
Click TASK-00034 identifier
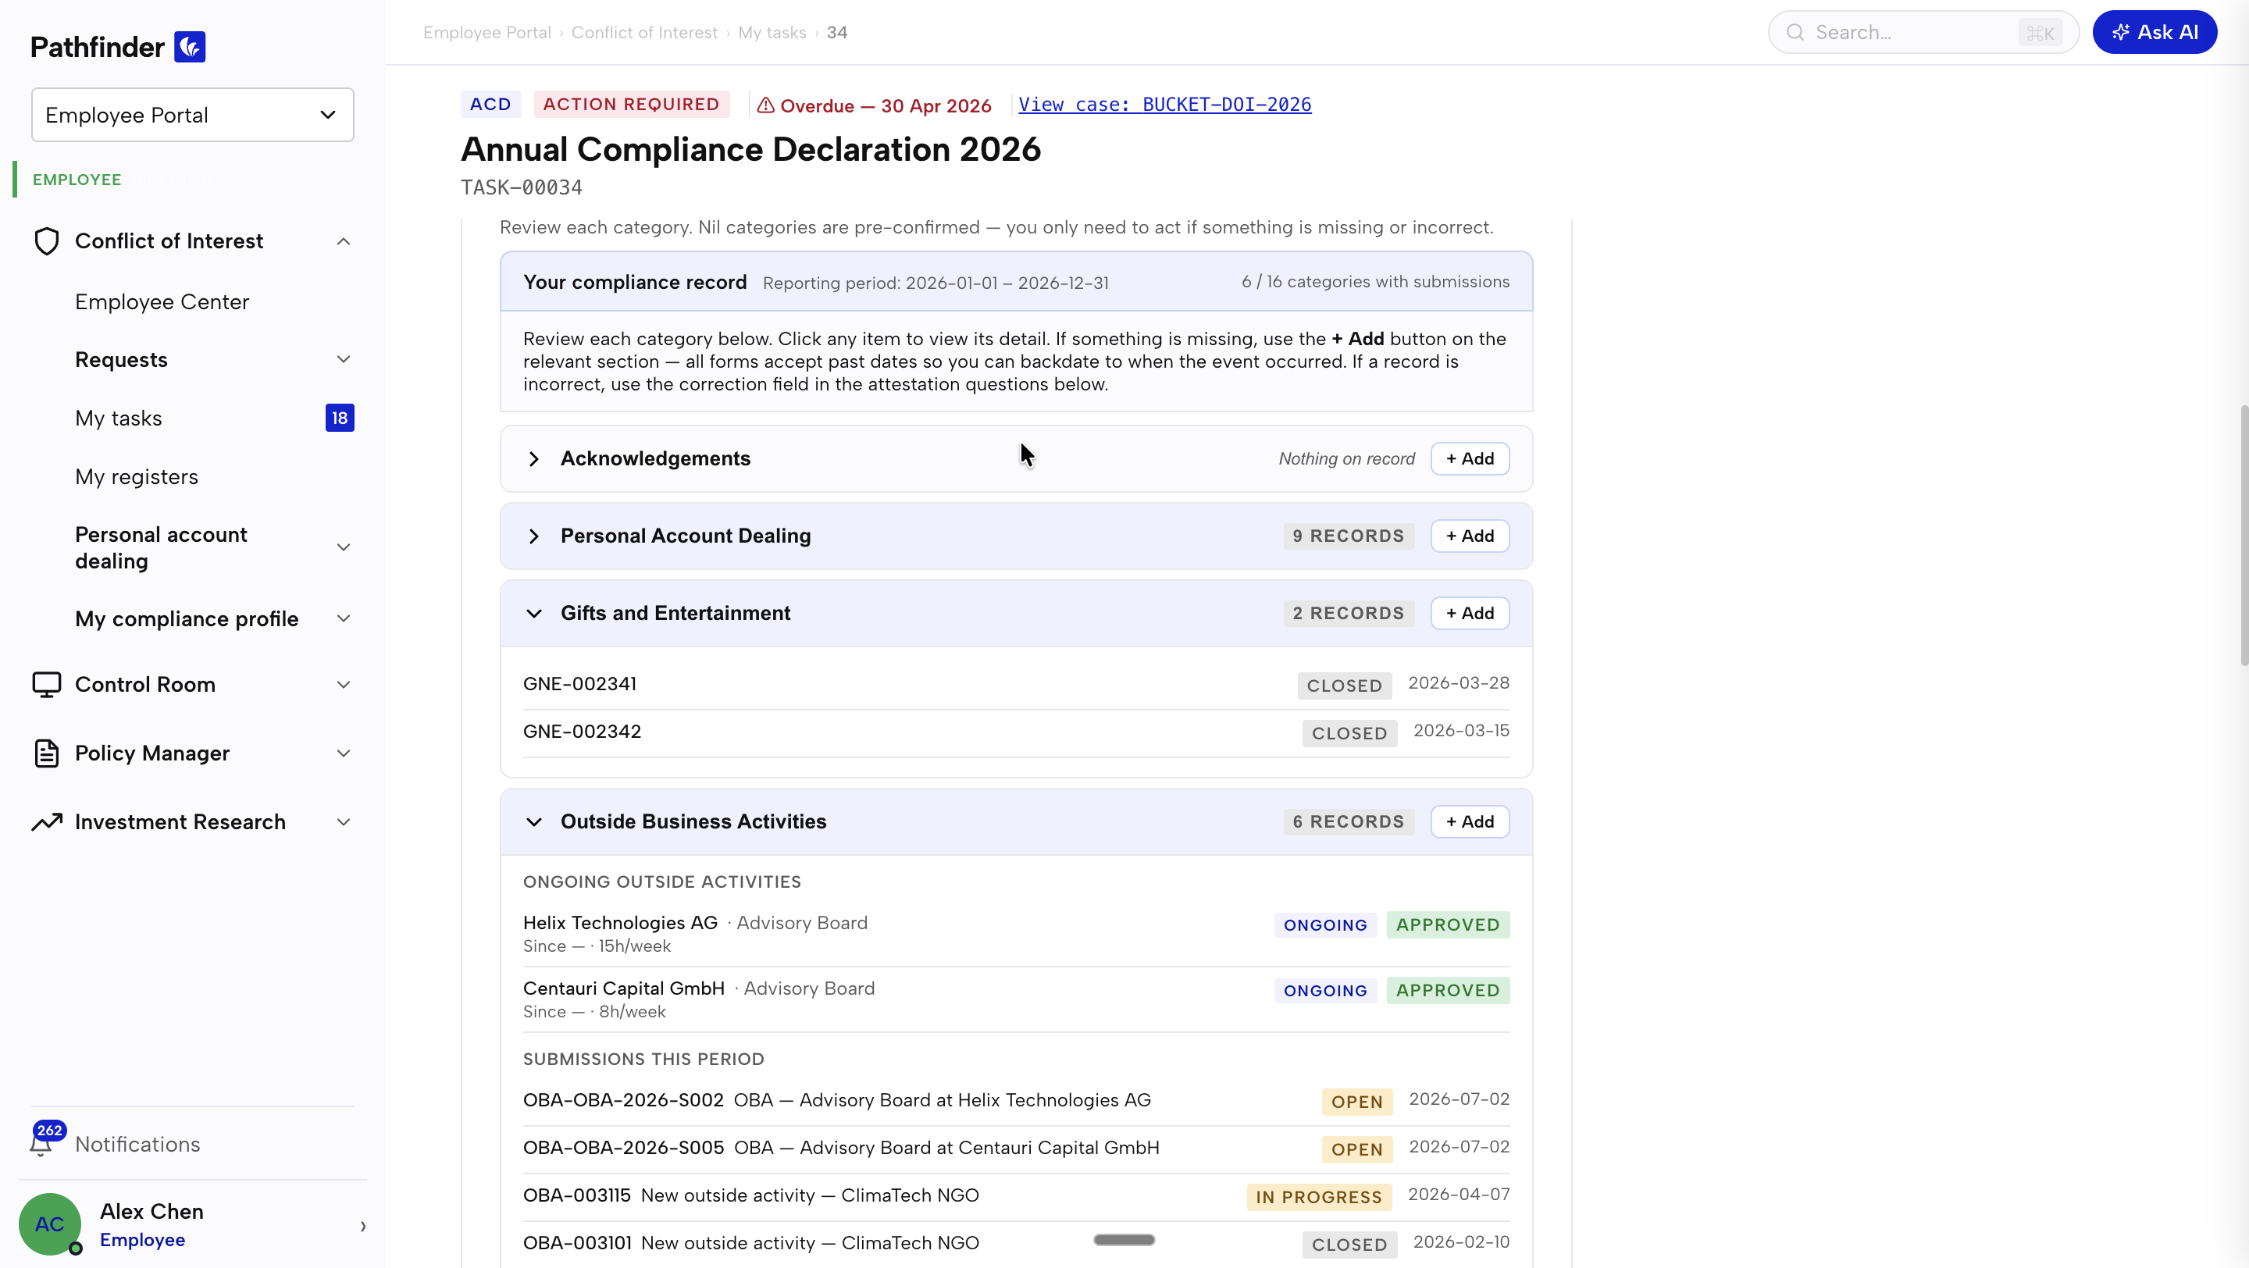coord(521,187)
